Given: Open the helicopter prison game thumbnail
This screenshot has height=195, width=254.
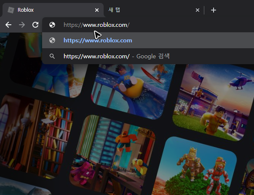Looking at the screenshot, I should (x=214, y=102).
